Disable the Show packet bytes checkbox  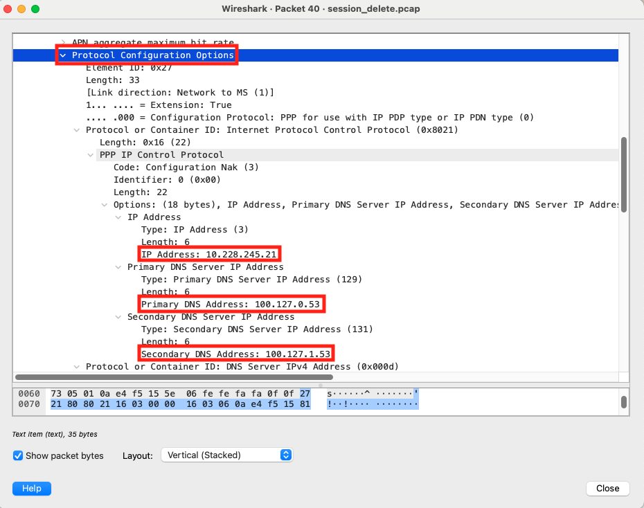click(x=17, y=455)
